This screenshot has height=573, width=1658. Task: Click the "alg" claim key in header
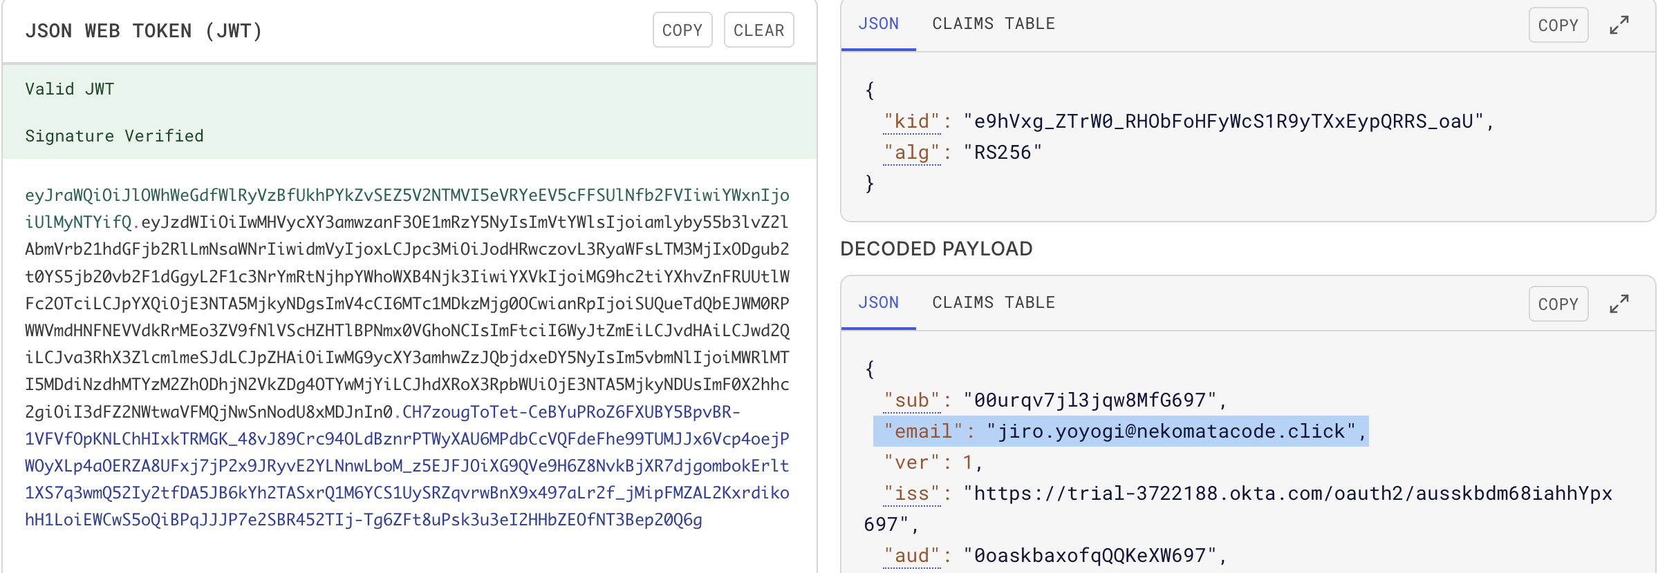912,153
